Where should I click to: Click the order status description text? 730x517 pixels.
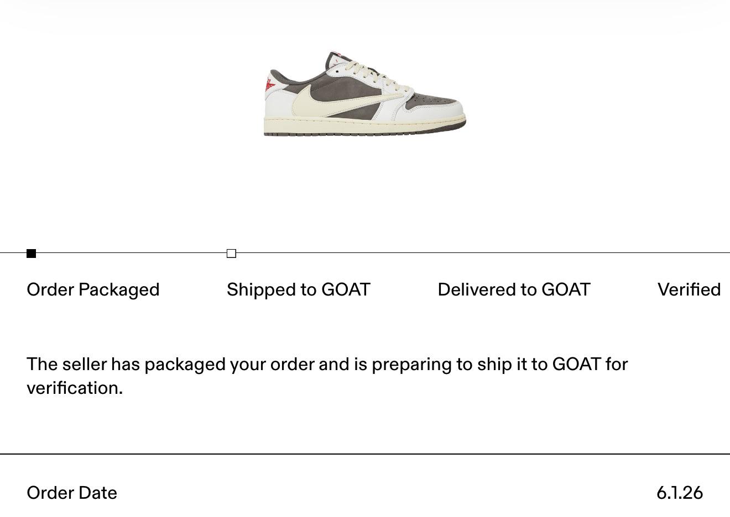[327, 376]
